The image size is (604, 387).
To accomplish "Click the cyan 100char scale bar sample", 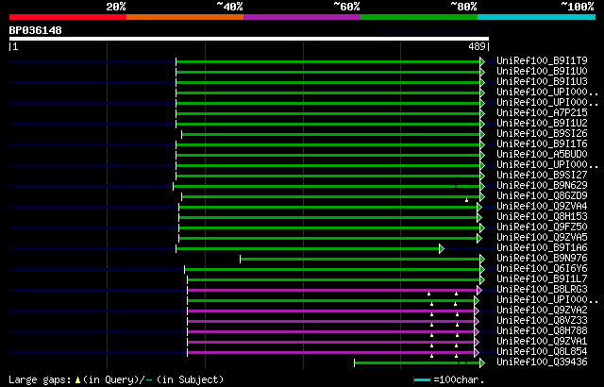I will (x=422, y=380).
